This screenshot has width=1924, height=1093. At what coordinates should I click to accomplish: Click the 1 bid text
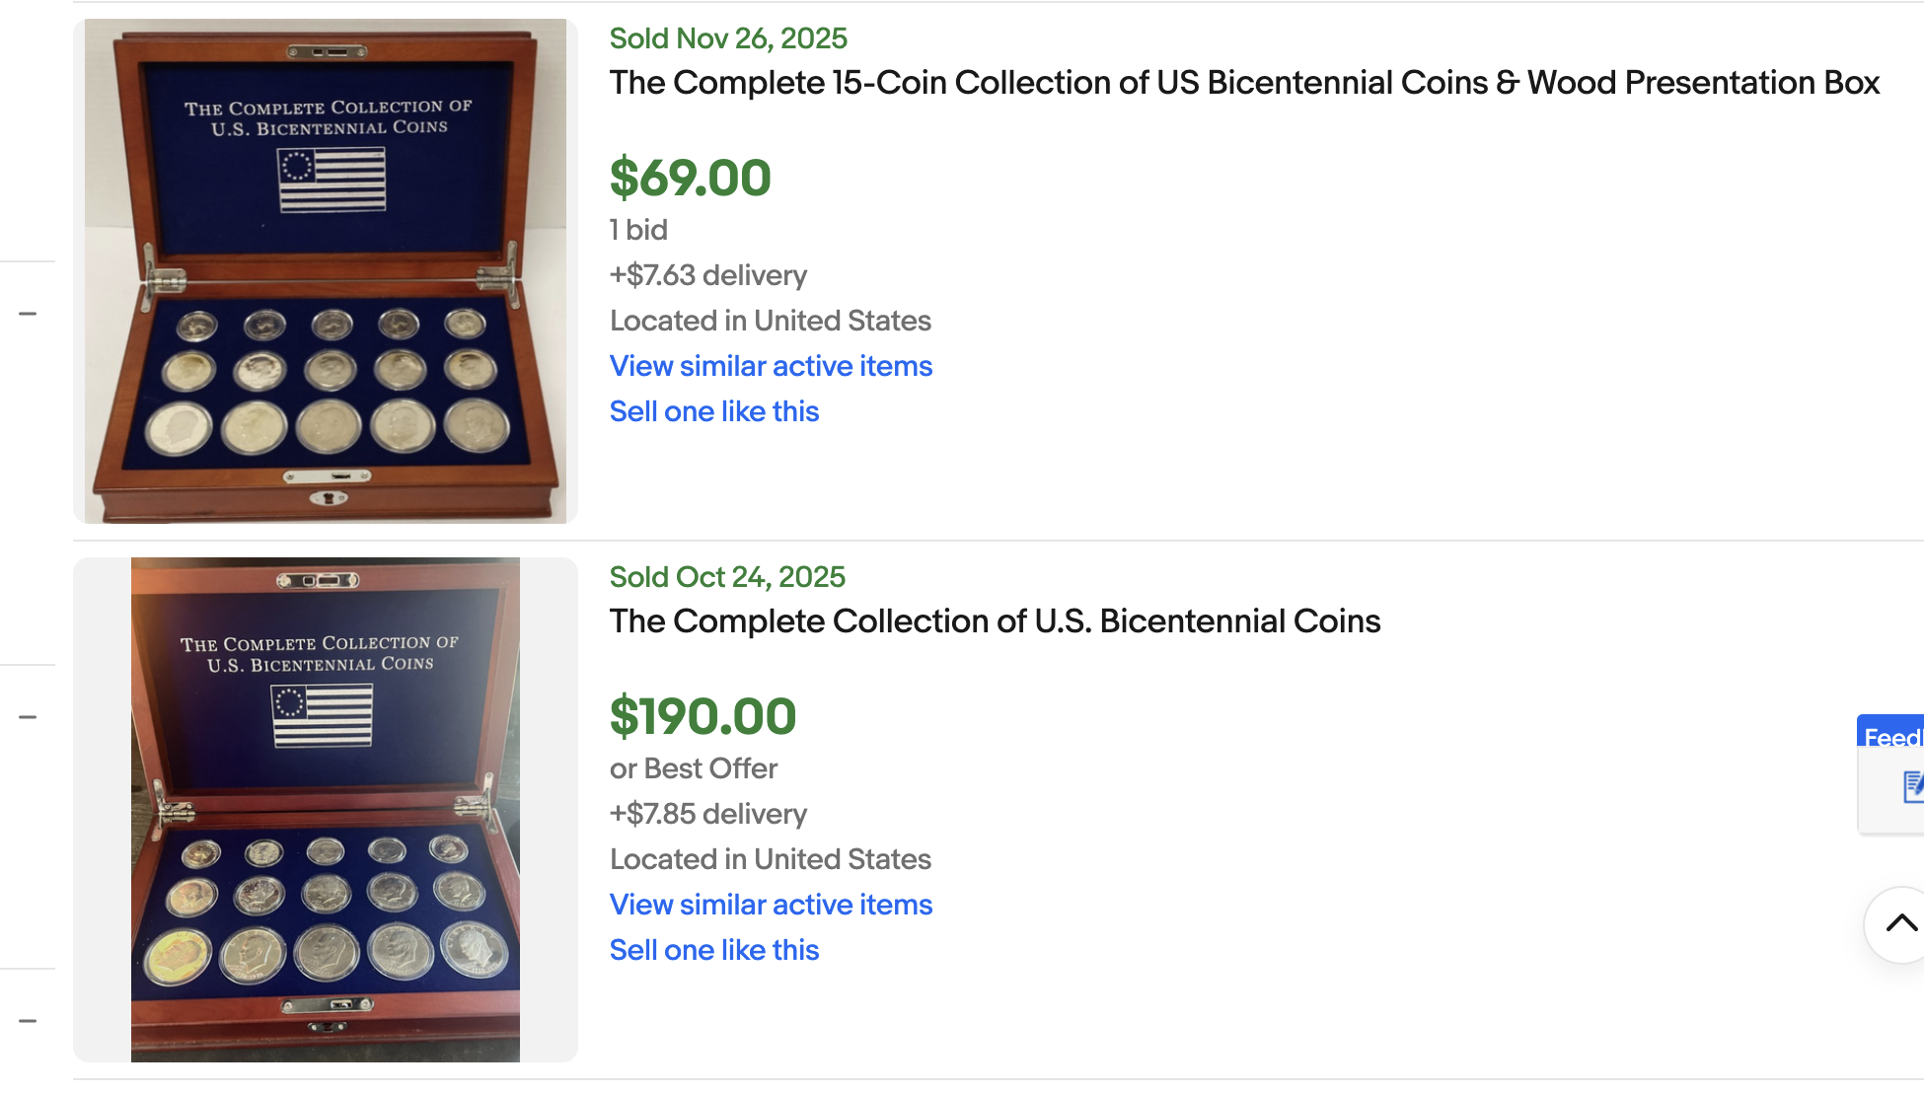638,230
